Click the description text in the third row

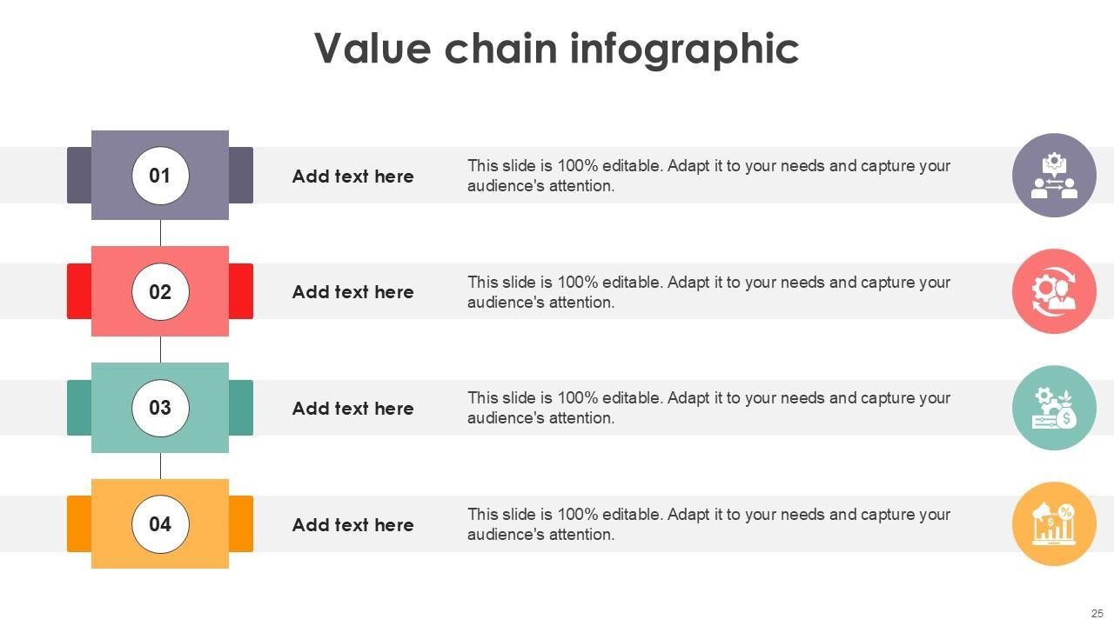point(708,408)
